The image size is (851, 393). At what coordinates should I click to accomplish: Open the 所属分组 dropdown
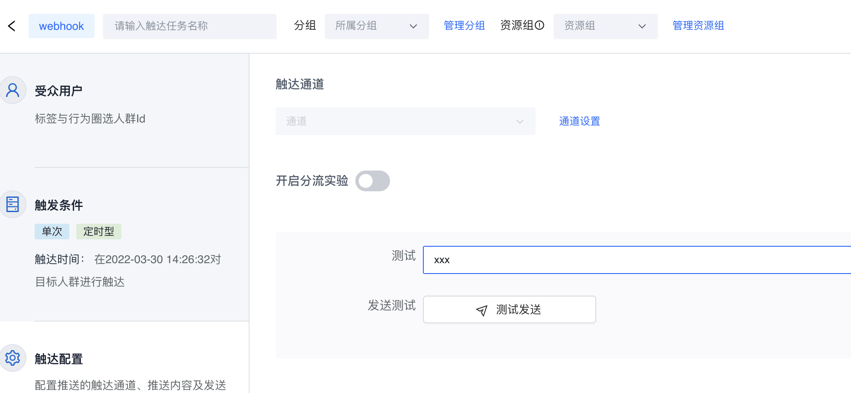tap(377, 26)
